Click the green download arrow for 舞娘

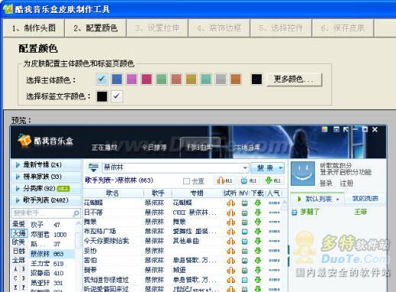tap(258, 222)
